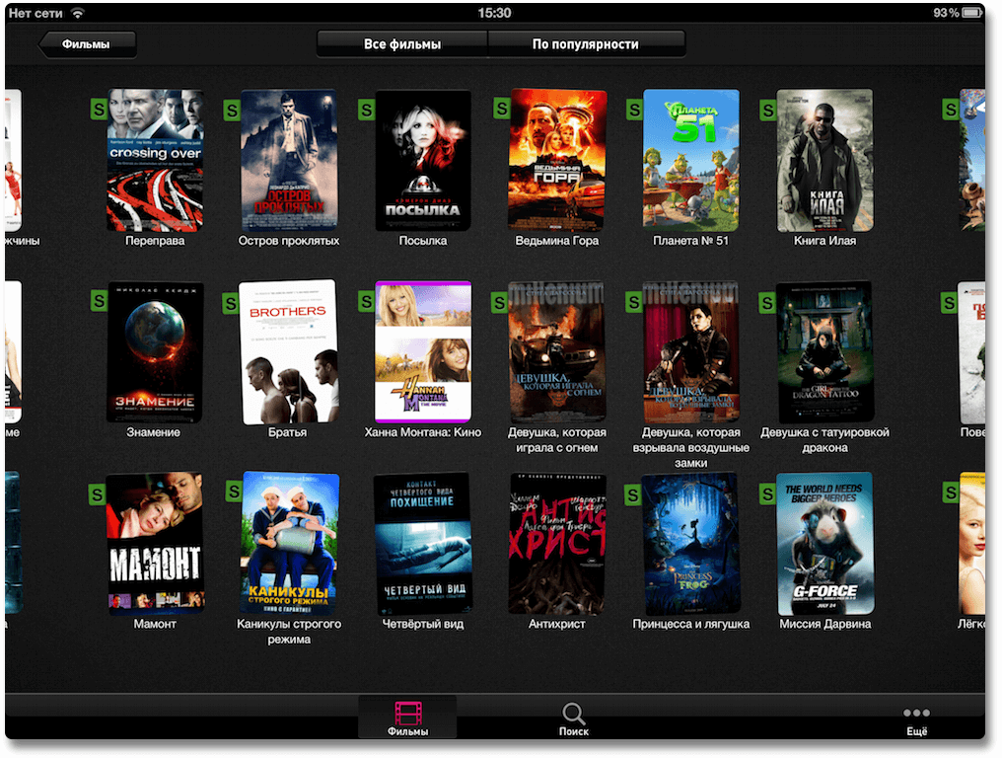Click the Ведьмина Гора title text
The width and height of the screenshot is (1002, 758).
(x=556, y=241)
